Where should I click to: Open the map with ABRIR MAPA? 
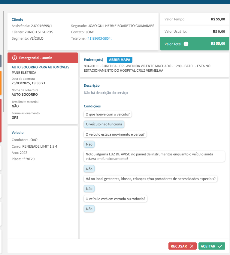pyautogui.click(x=120, y=60)
